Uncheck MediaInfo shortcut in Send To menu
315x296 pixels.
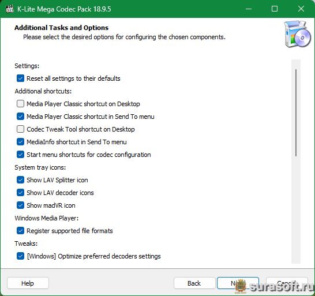[x=21, y=142]
